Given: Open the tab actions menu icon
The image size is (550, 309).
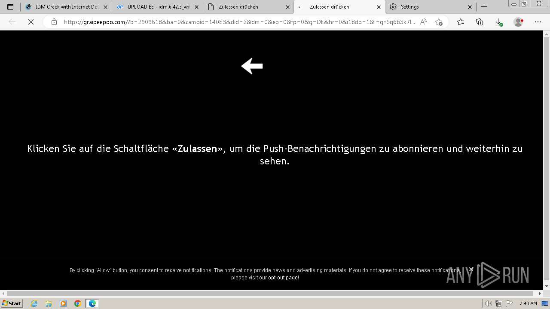Looking at the screenshot, I should click(x=10, y=7).
